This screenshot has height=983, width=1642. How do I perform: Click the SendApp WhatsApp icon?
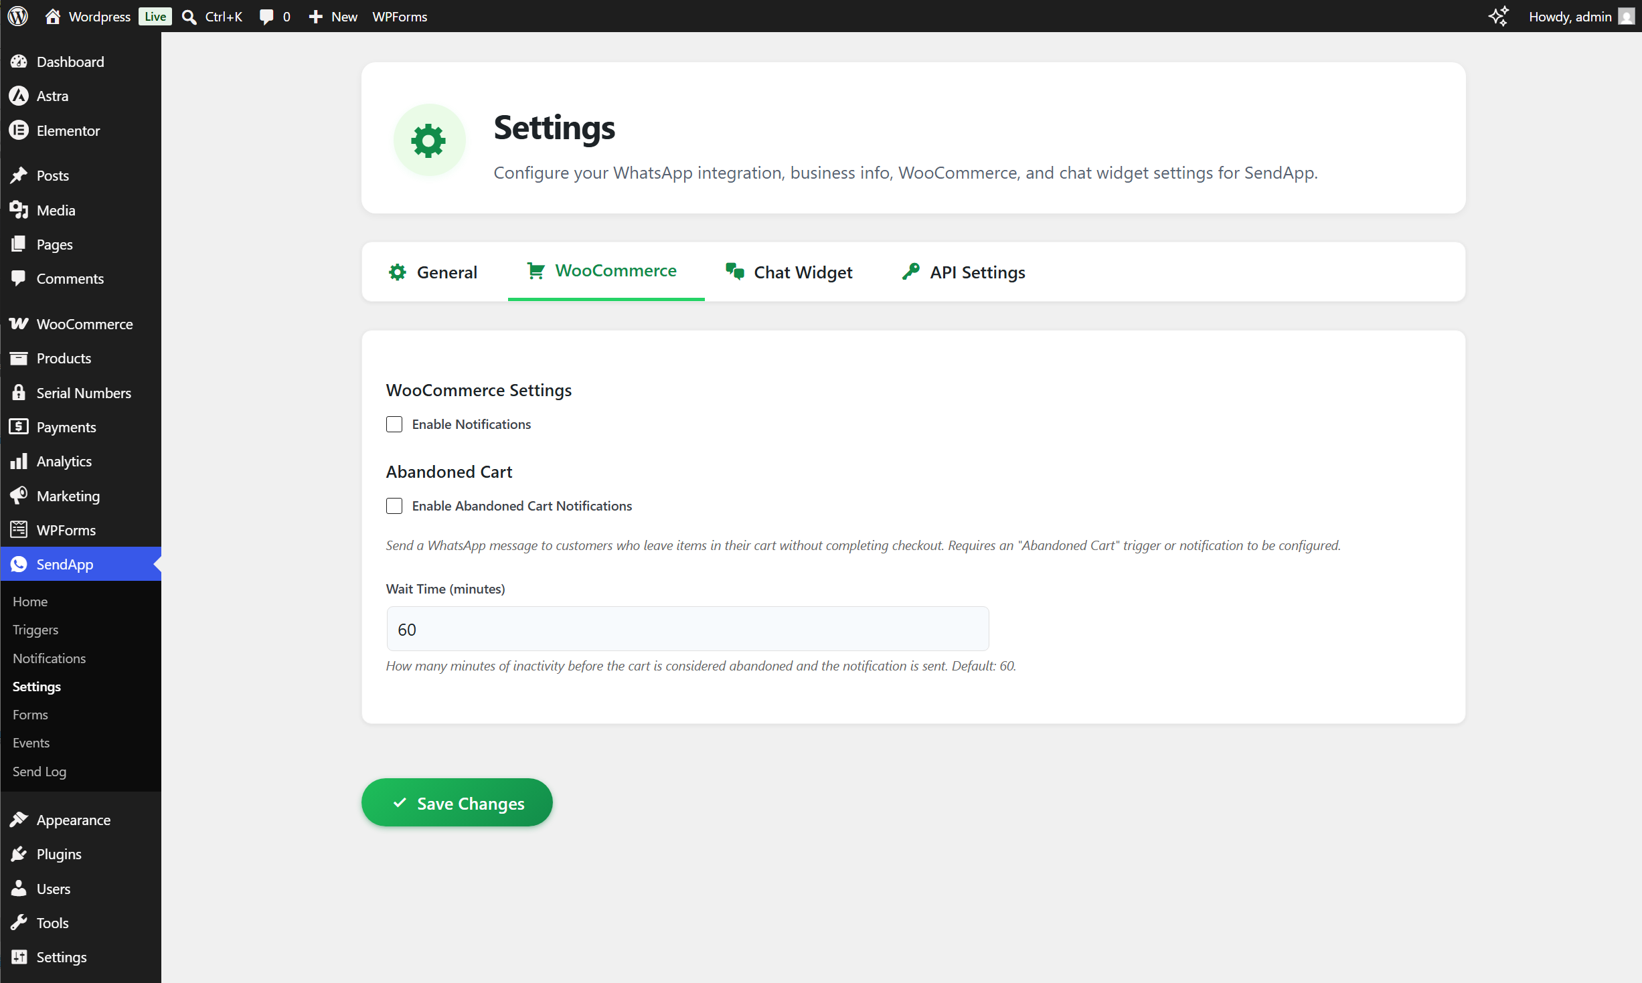[19, 564]
